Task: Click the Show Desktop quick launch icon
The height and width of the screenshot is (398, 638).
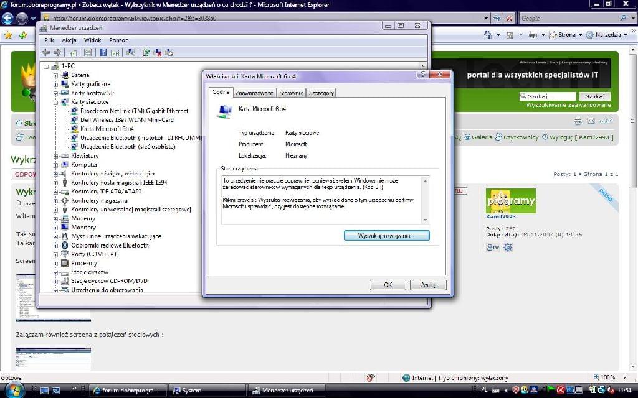Action: pos(45,391)
